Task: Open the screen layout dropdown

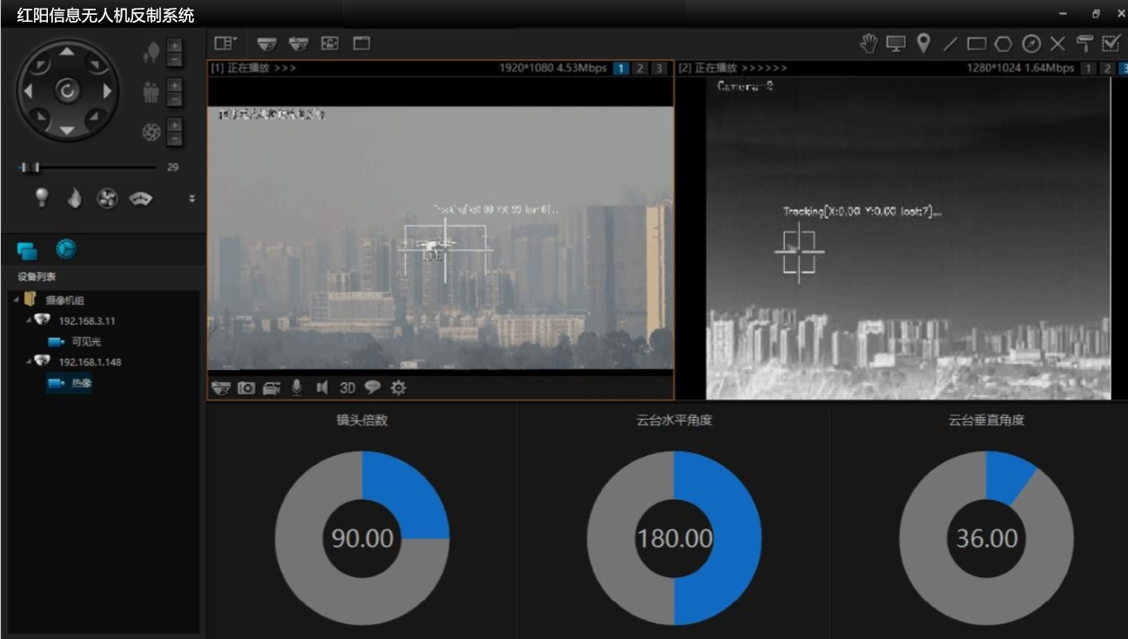Action: coord(225,42)
